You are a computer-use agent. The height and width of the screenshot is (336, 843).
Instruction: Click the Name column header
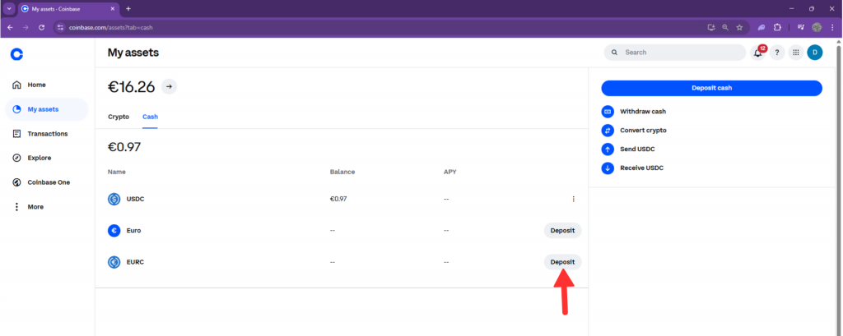[116, 173]
